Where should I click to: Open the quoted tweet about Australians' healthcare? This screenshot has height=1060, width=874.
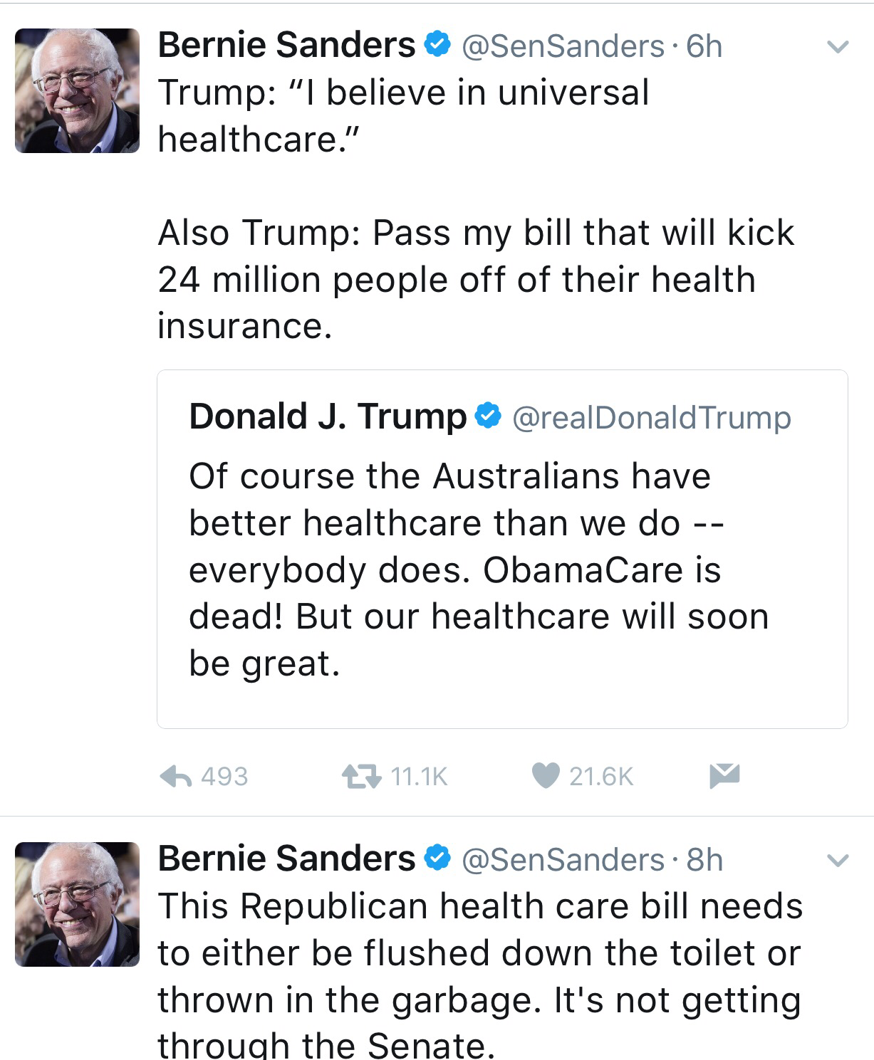click(502, 549)
